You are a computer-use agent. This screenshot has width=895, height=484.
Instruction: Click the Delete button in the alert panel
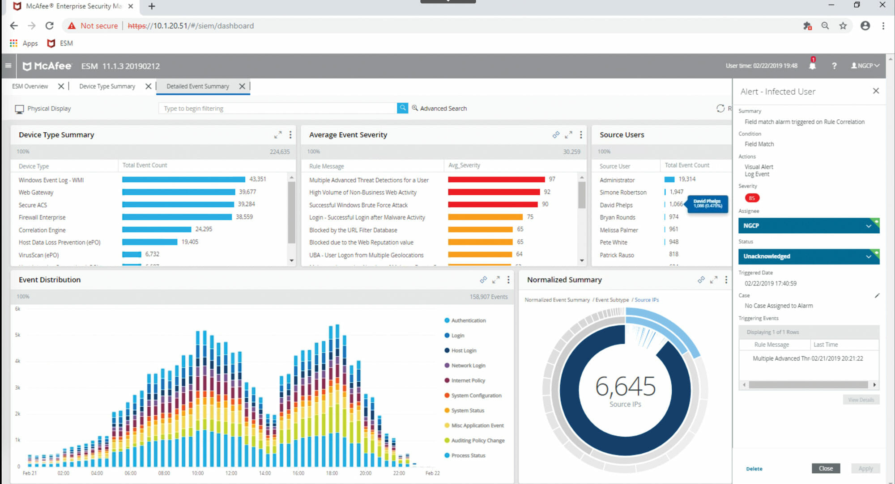pyautogui.click(x=754, y=468)
